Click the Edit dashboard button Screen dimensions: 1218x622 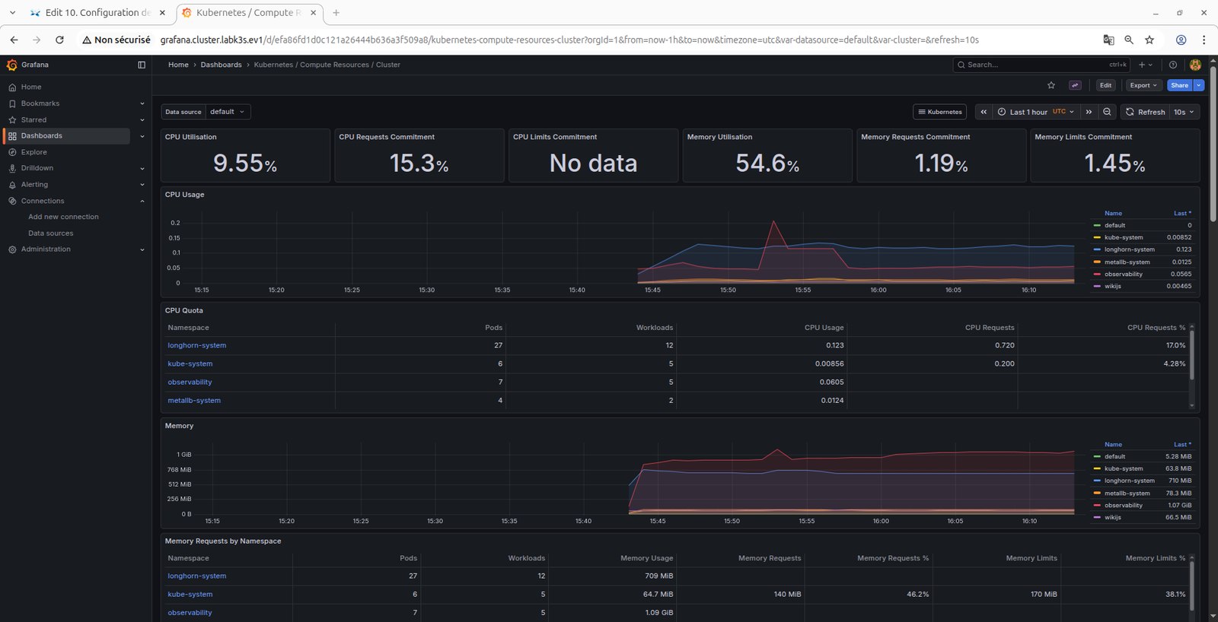click(x=1105, y=85)
